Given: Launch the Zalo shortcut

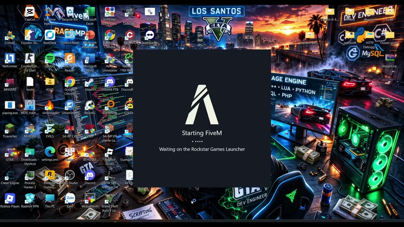Looking at the screenshot, I should coord(70,199).
